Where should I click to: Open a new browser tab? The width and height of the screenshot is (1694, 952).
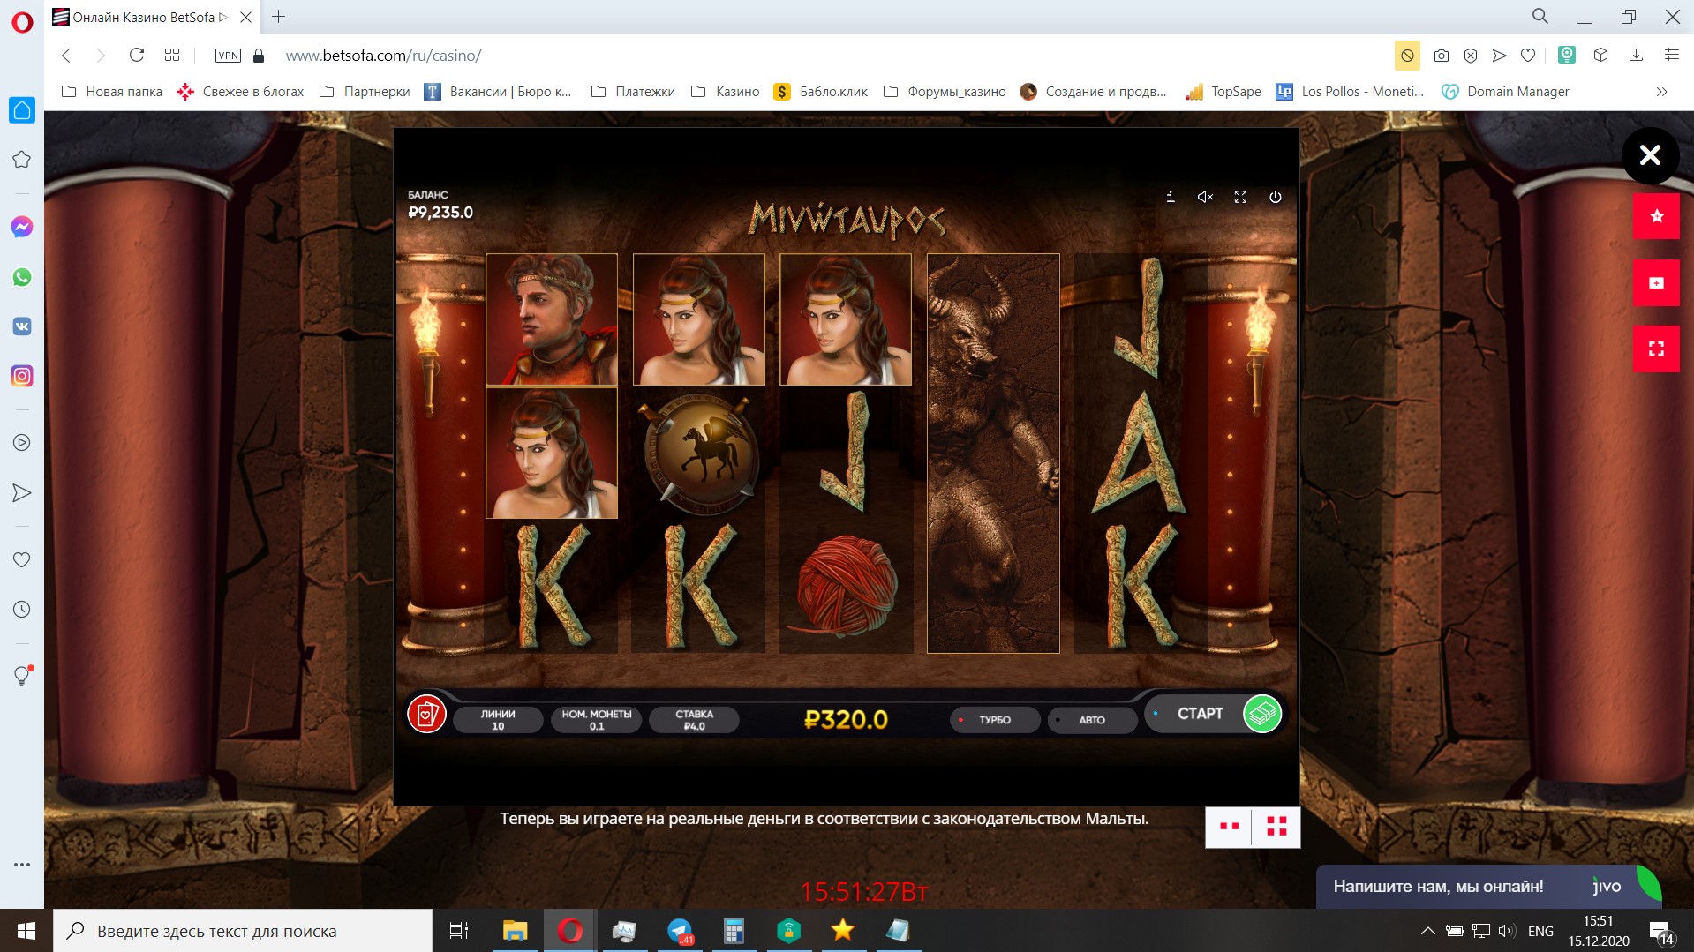279,17
